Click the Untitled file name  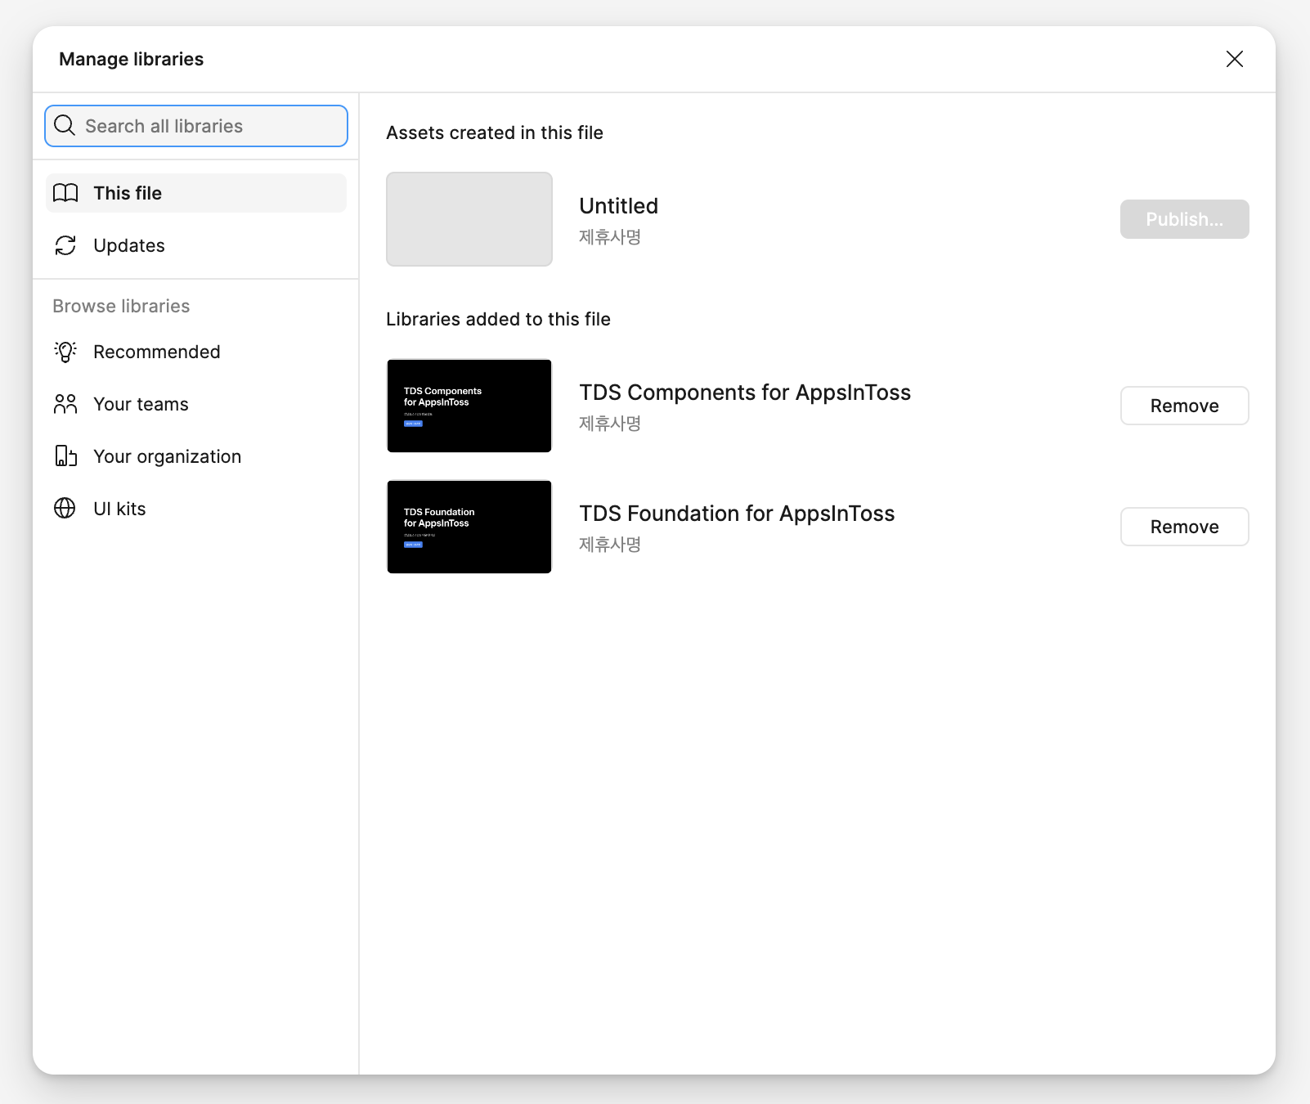pyautogui.click(x=619, y=206)
